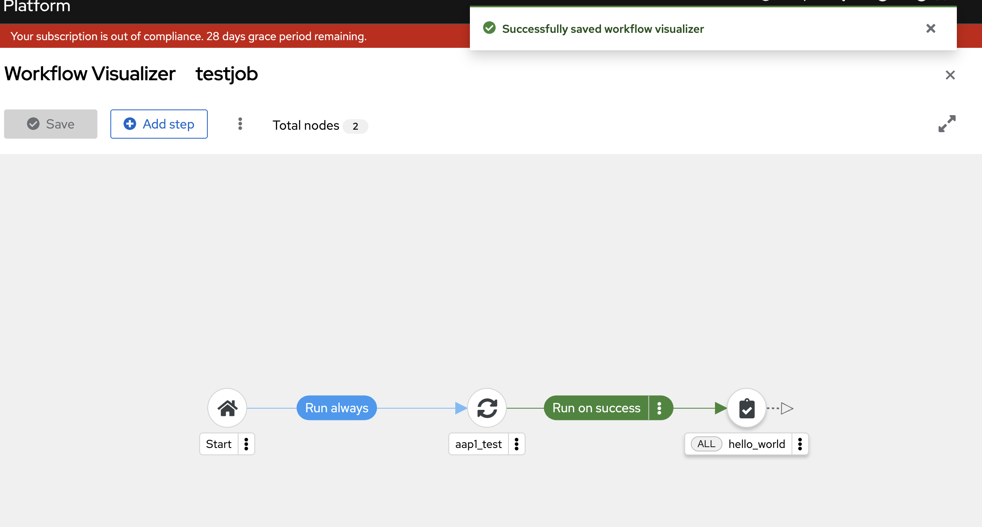Click the Save button
The image size is (982, 527).
(51, 124)
